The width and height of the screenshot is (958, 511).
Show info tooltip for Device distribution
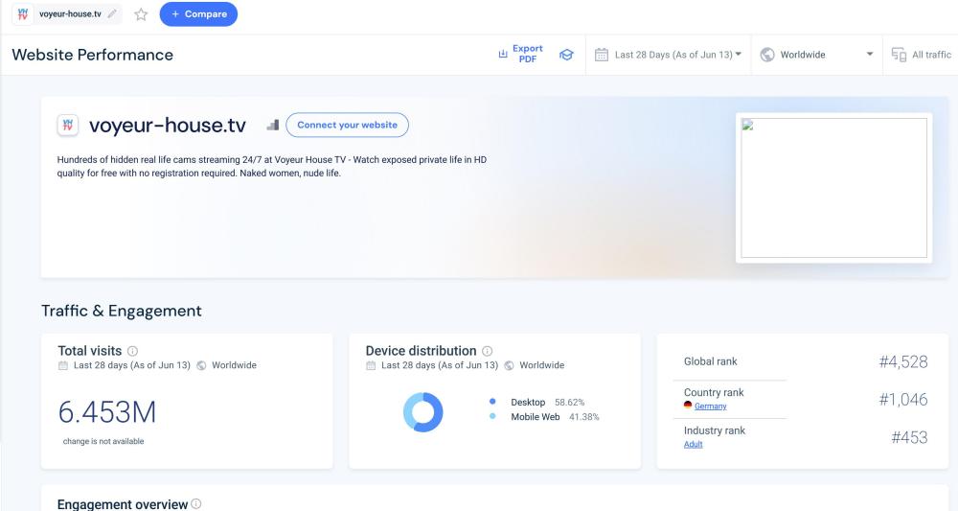pos(488,351)
